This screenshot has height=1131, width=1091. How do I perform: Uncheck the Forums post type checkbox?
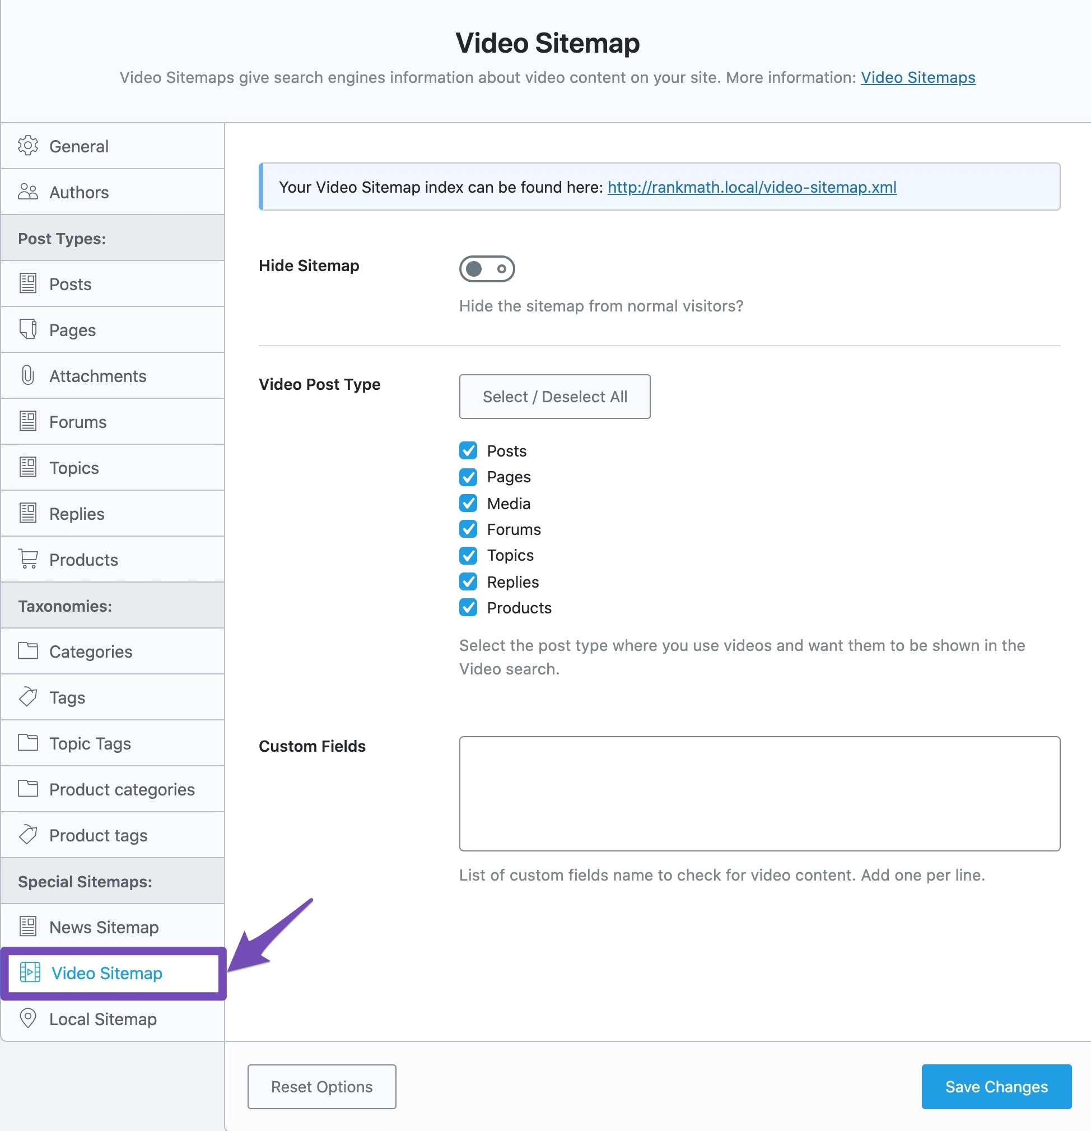(x=468, y=529)
